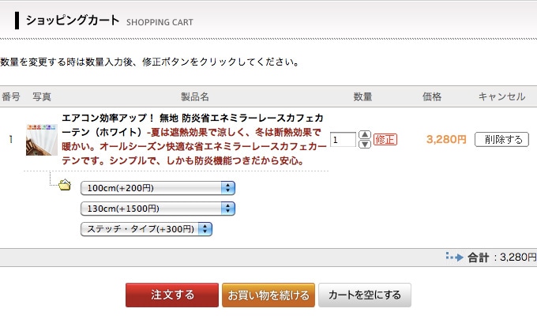Click カートを空にする to empty cart
The height and width of the screenshot is (316, 537).
tap(364, 295)
